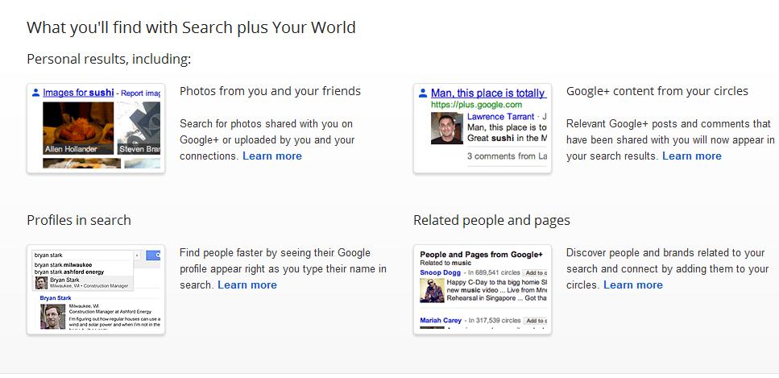Click Add to circles button for Snoop Dogg
Image resolution: width=779 pixels, height=378 pixels.
pos(536,272)
